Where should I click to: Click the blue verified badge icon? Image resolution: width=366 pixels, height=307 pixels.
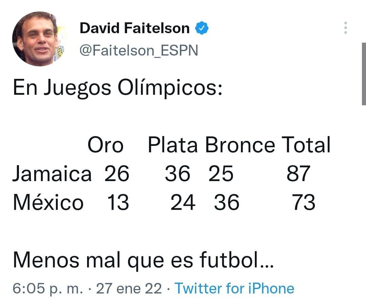[x=202, y=28]
